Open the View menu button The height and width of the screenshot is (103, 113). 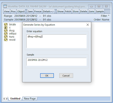pos(6,11)
